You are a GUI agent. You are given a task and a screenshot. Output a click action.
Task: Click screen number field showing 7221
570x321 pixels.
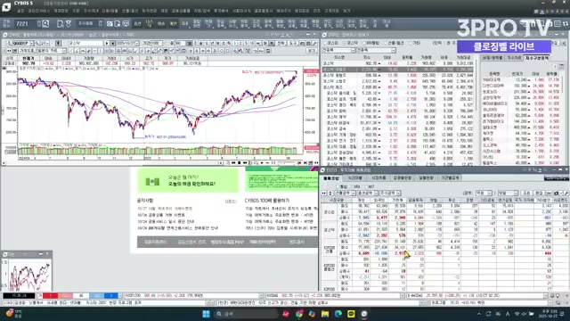26,24
